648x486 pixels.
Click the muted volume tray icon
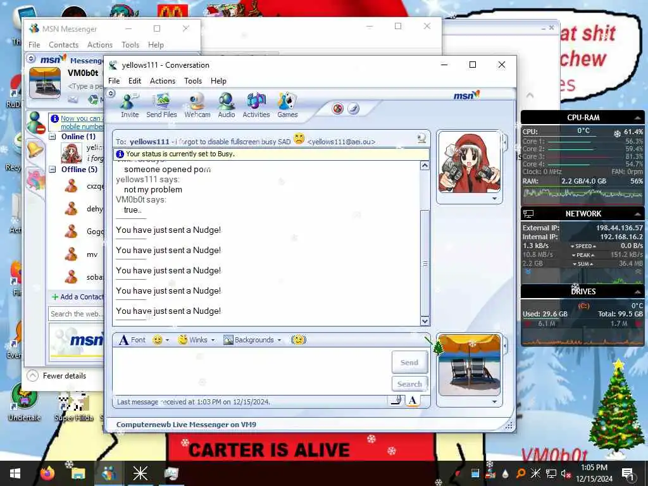click(x=565, y=473)
